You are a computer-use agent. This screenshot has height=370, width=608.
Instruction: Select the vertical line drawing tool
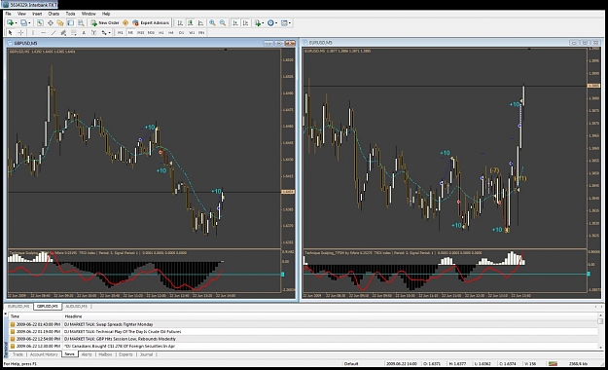pos(33,33)
